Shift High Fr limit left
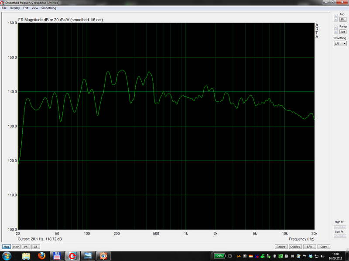The height and width of the screenshot is (261, 349). [x=337, y=227]
